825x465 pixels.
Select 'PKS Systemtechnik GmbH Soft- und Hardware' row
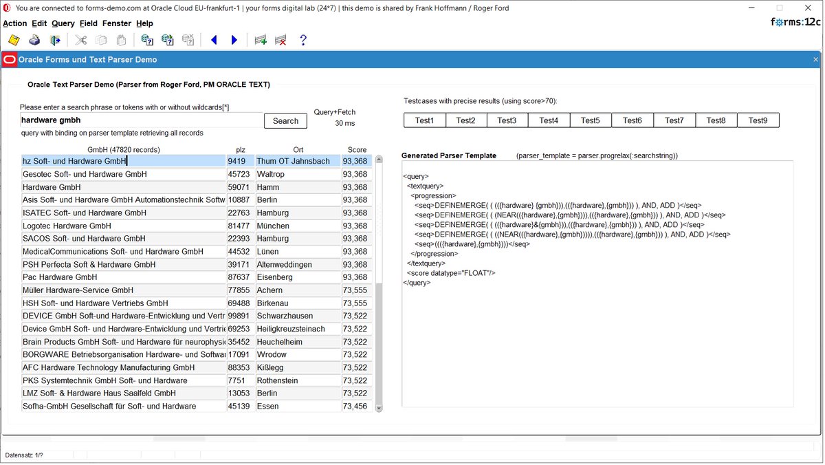pos(123,380)
